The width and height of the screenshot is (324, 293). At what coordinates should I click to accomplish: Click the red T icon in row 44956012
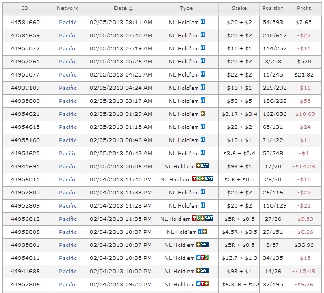pos(194,218)
